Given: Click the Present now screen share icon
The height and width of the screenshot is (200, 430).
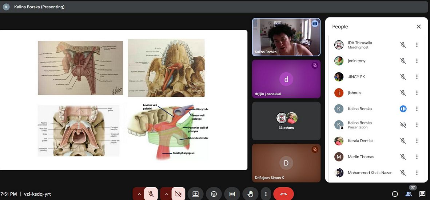Looking at the screenshot, I should (x=195, y=194).
